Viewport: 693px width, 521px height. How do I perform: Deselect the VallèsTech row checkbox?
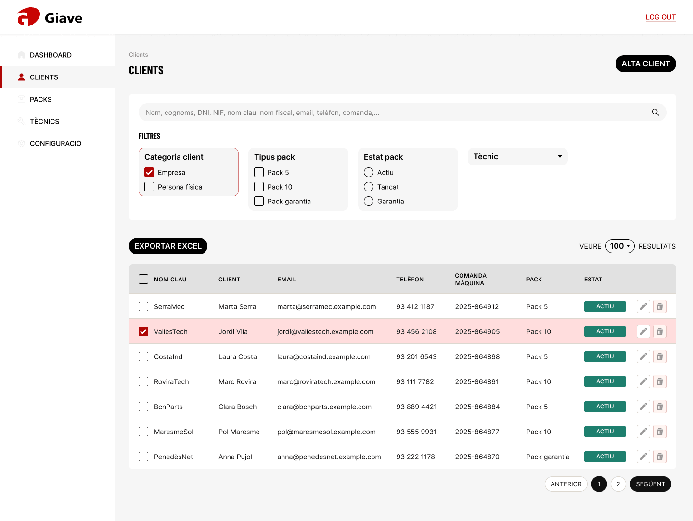(143, 331)
